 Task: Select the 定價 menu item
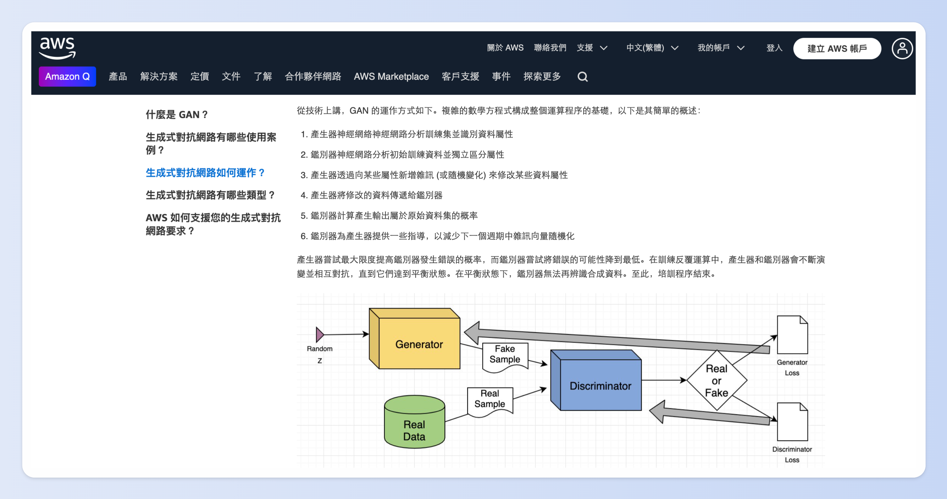[200, 76]
